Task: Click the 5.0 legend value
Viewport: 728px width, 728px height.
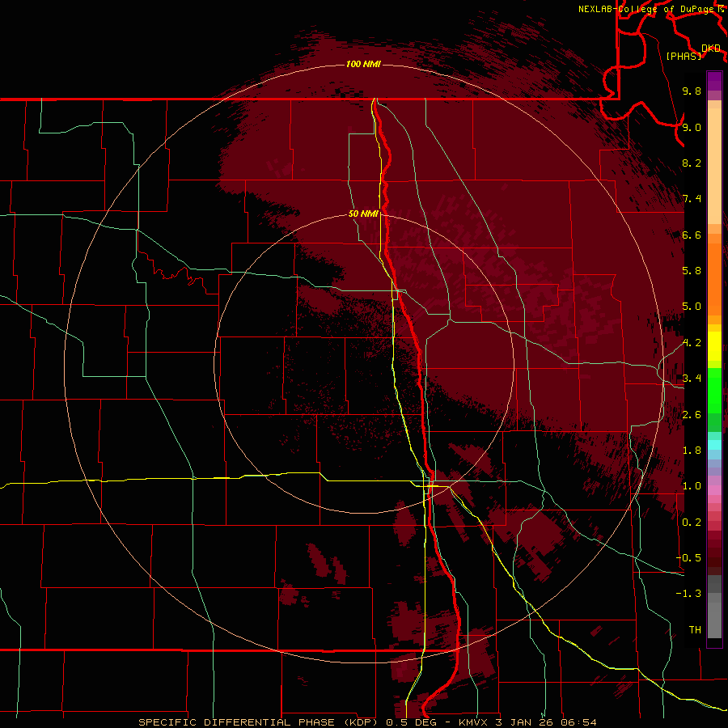Action: pos(692,307)
